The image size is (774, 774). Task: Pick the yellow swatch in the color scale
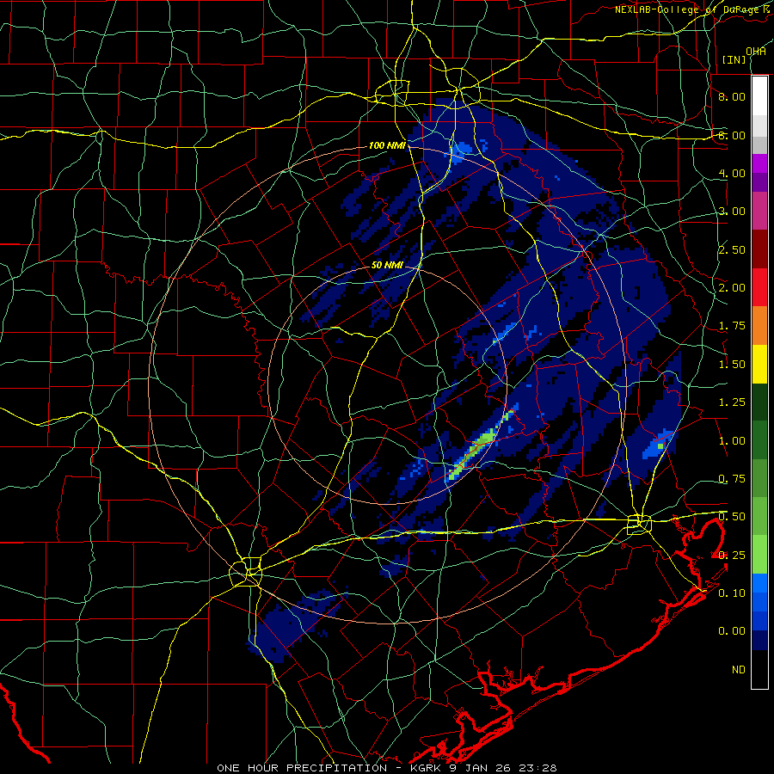(x=759, y=365)
